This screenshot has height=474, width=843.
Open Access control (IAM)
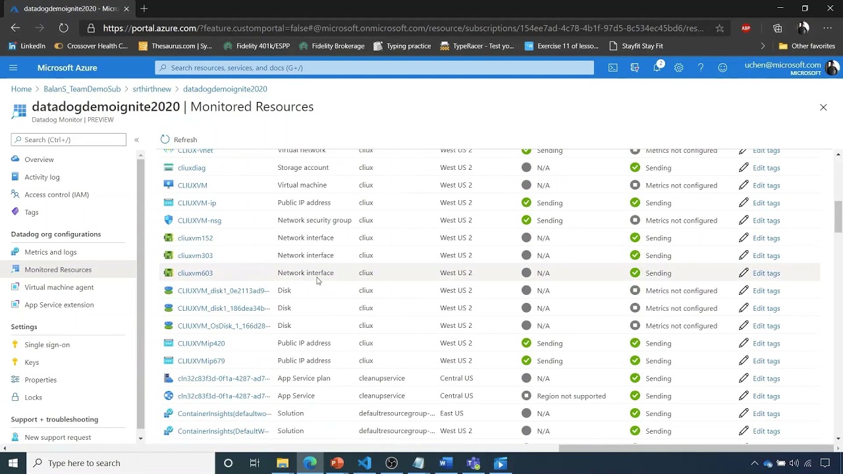pos(57,195)
